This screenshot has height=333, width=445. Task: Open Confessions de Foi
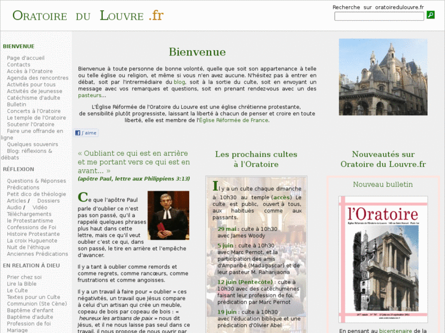click(31, 227)
